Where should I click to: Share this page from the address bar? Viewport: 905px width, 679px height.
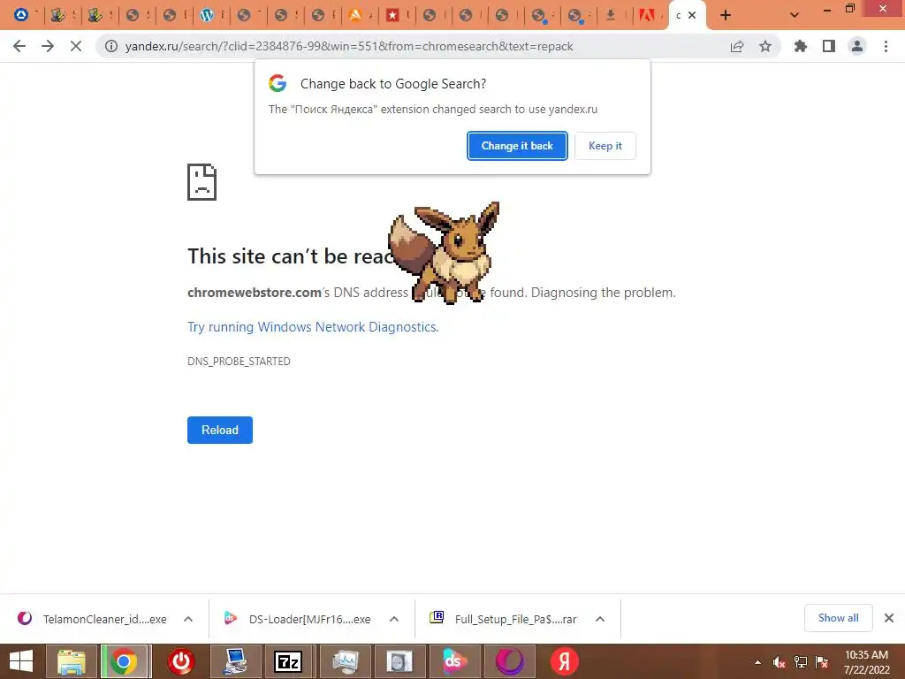coord(737,46)
